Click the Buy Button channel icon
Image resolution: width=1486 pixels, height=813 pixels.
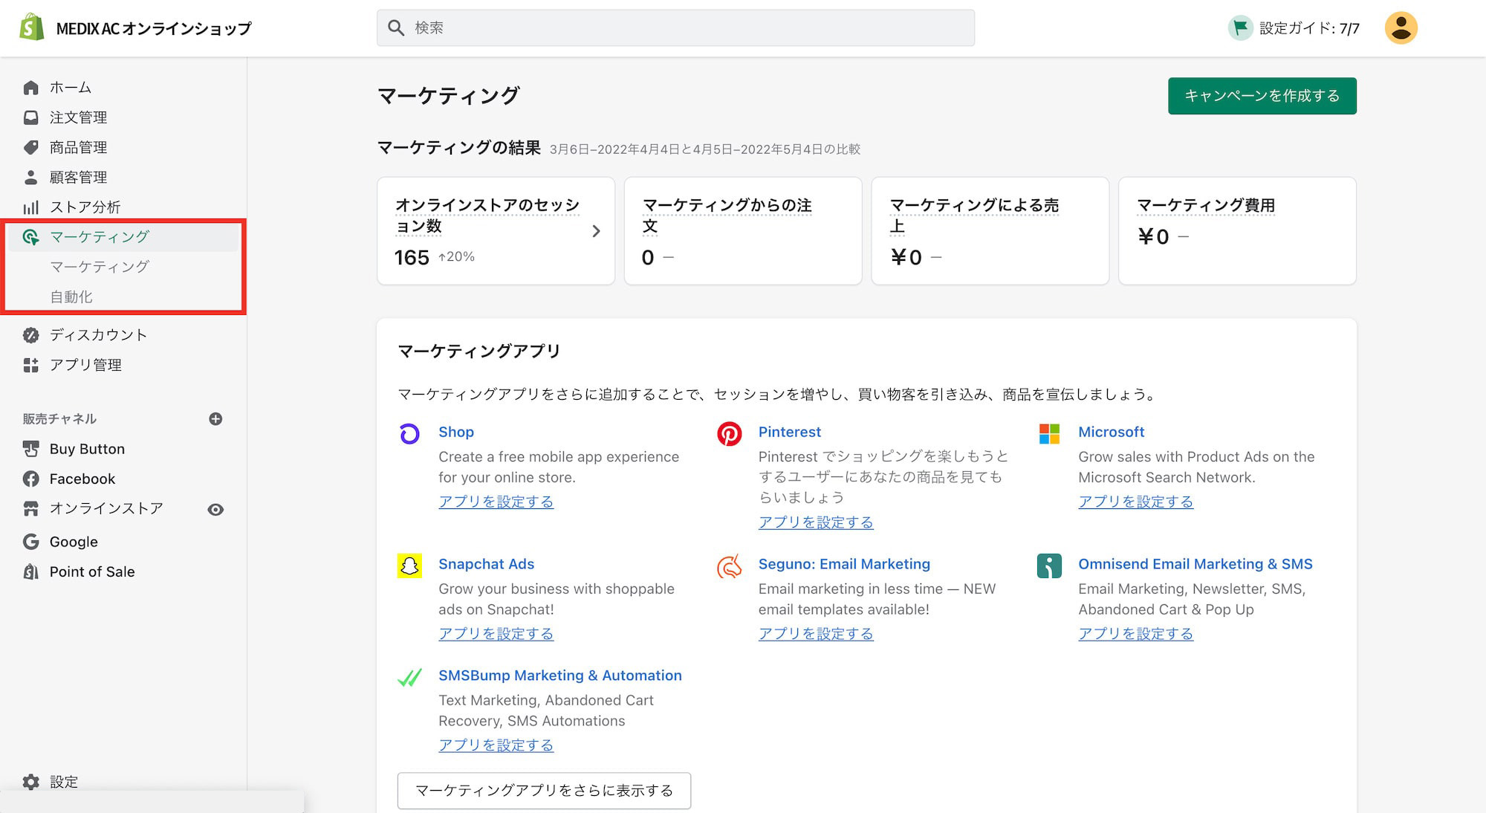(30, 449)
